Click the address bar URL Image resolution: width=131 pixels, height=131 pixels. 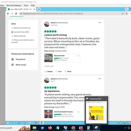(53, 14)
